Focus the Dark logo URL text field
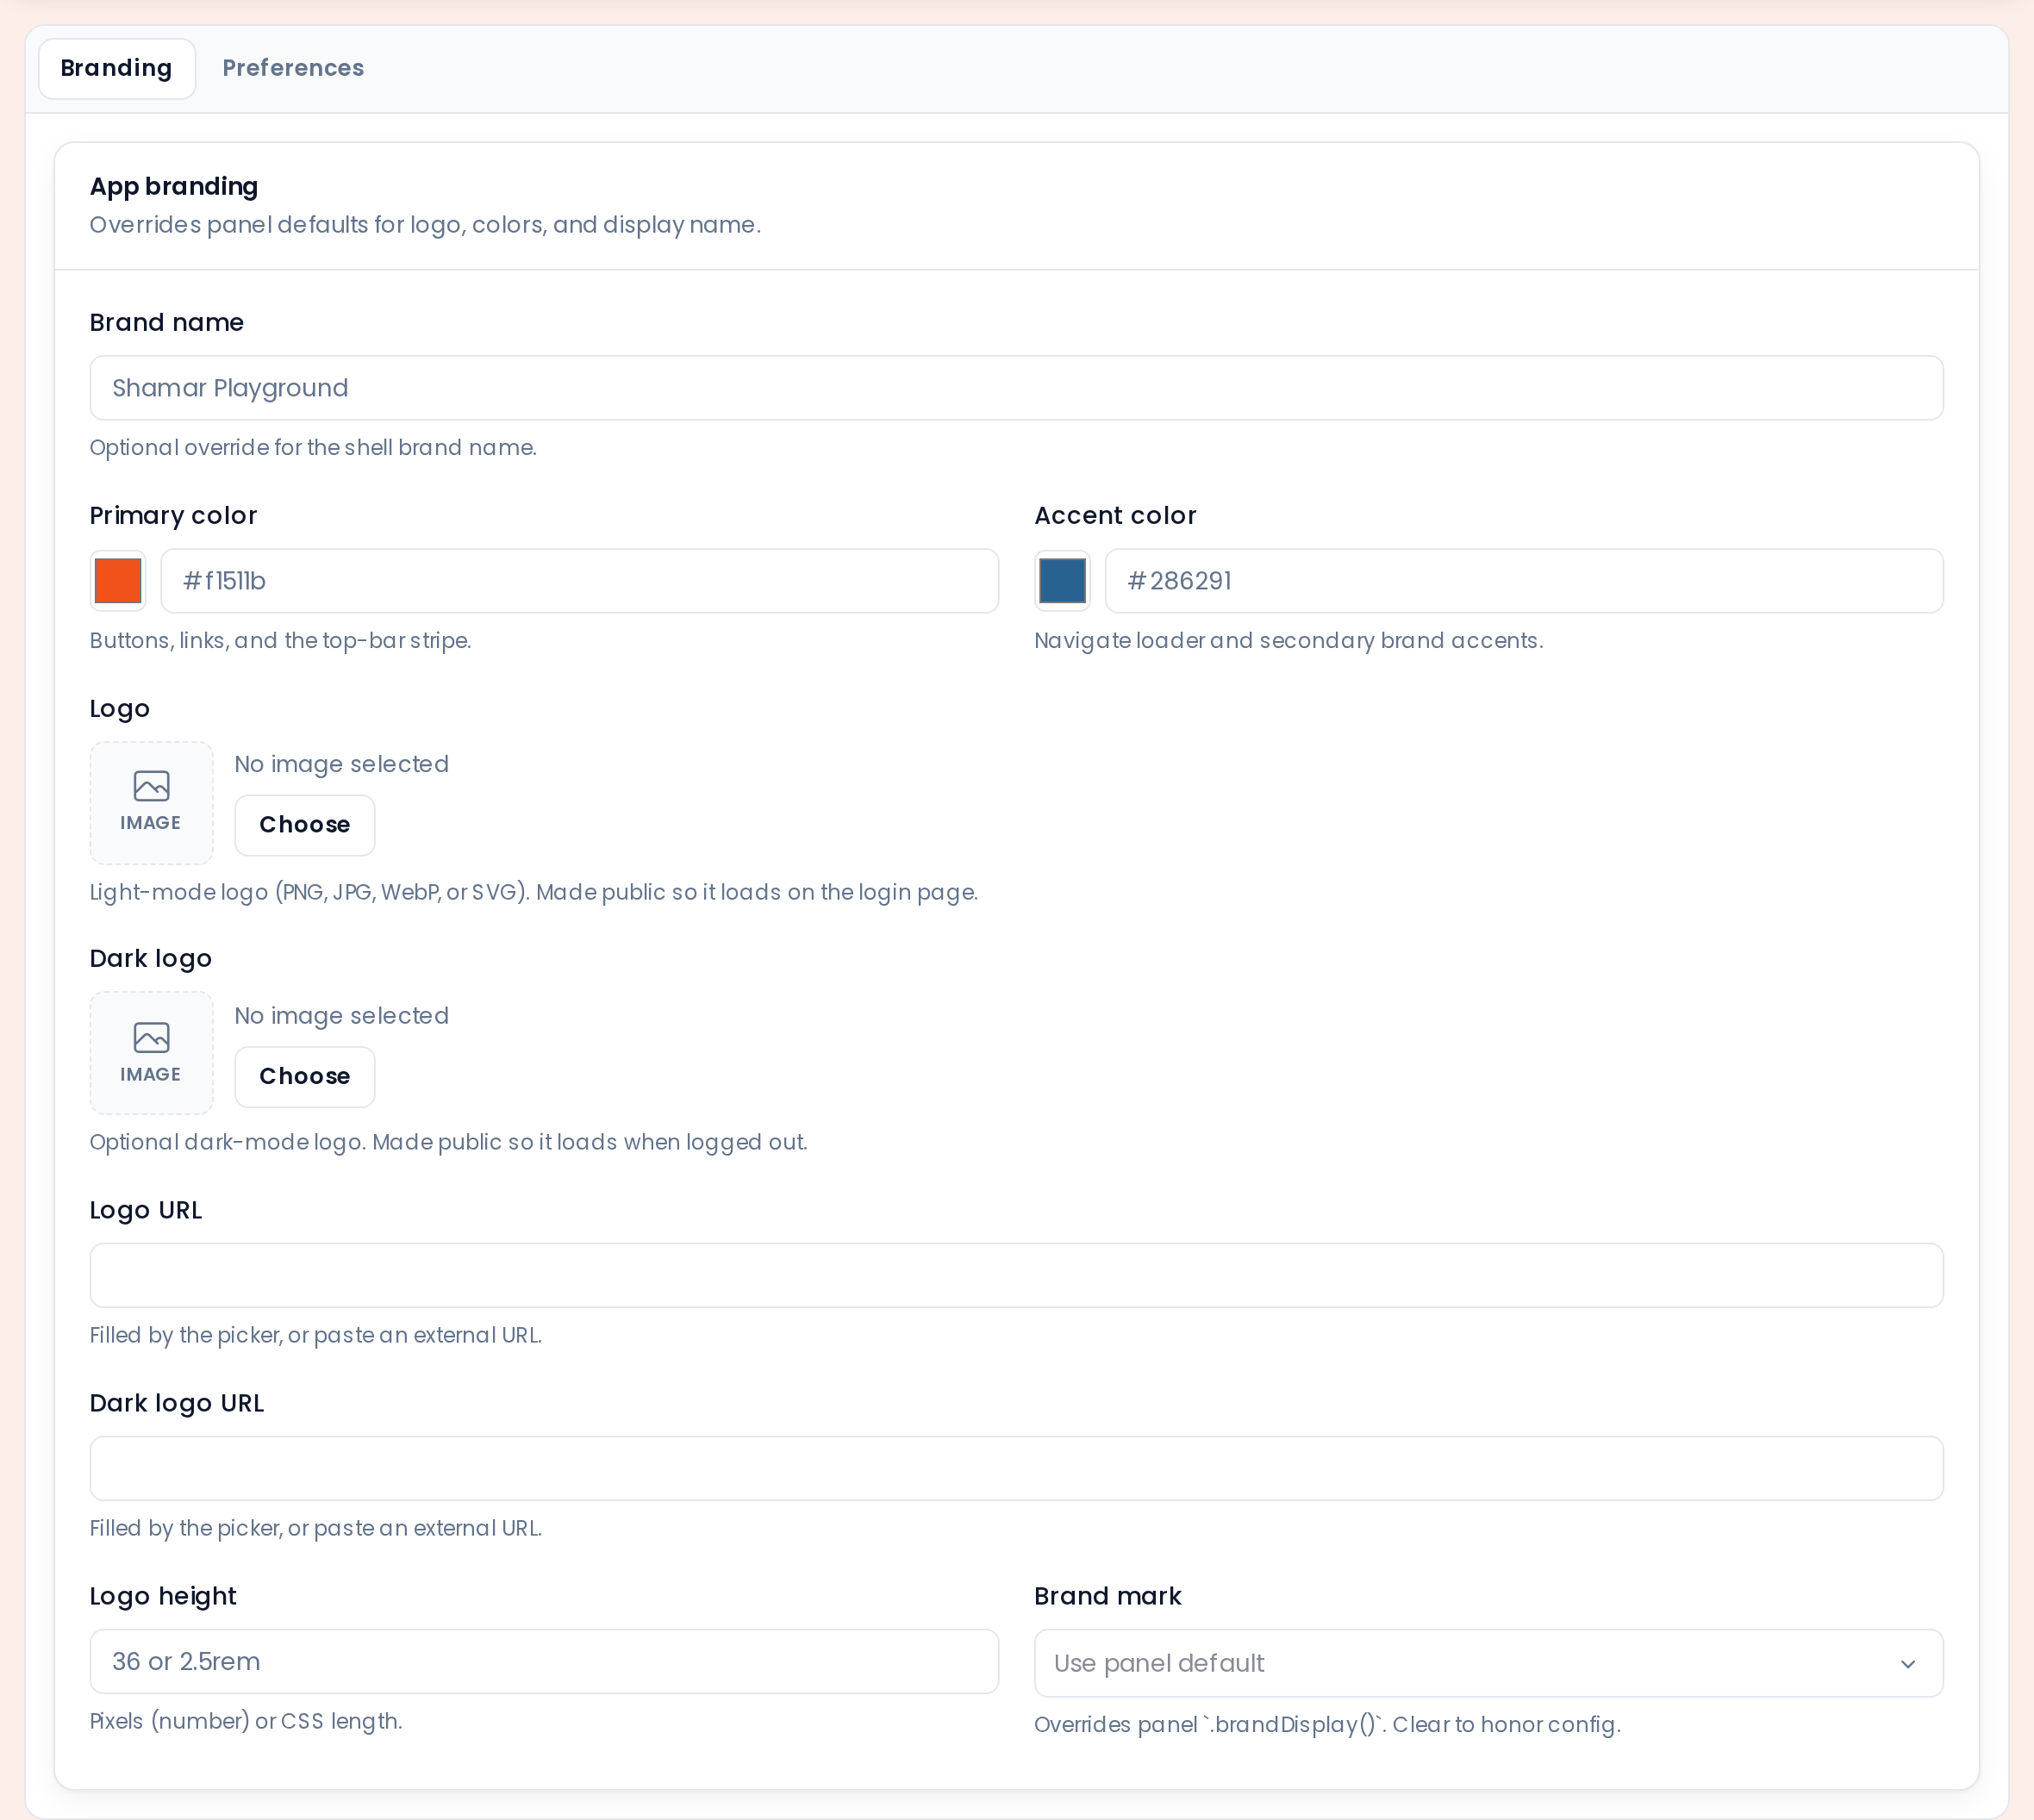The image size is (2034, 1820). coord(1016,1468)
